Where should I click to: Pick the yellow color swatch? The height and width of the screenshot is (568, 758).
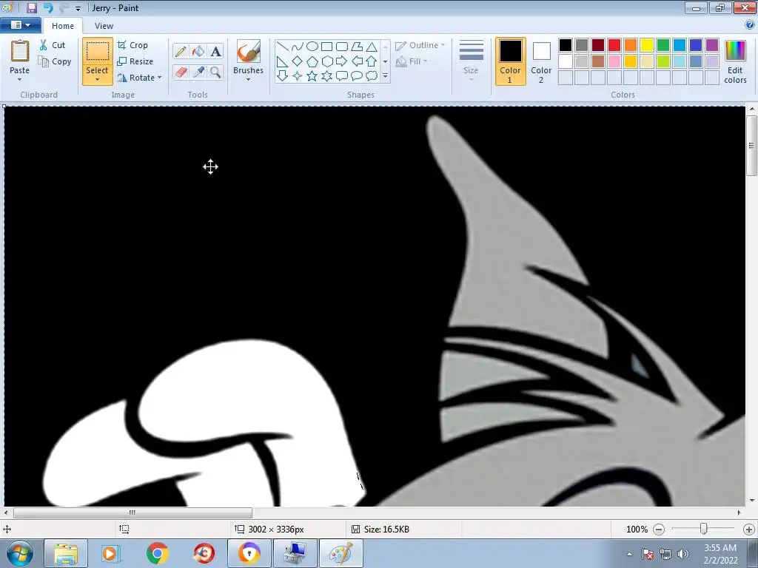click(647, 45)
